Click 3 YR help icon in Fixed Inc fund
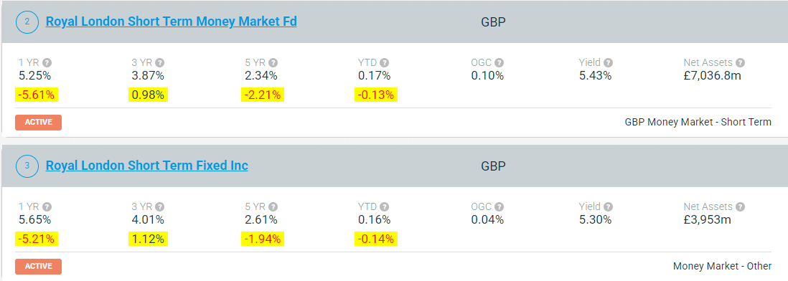The image size is (788, 281). 160,206
